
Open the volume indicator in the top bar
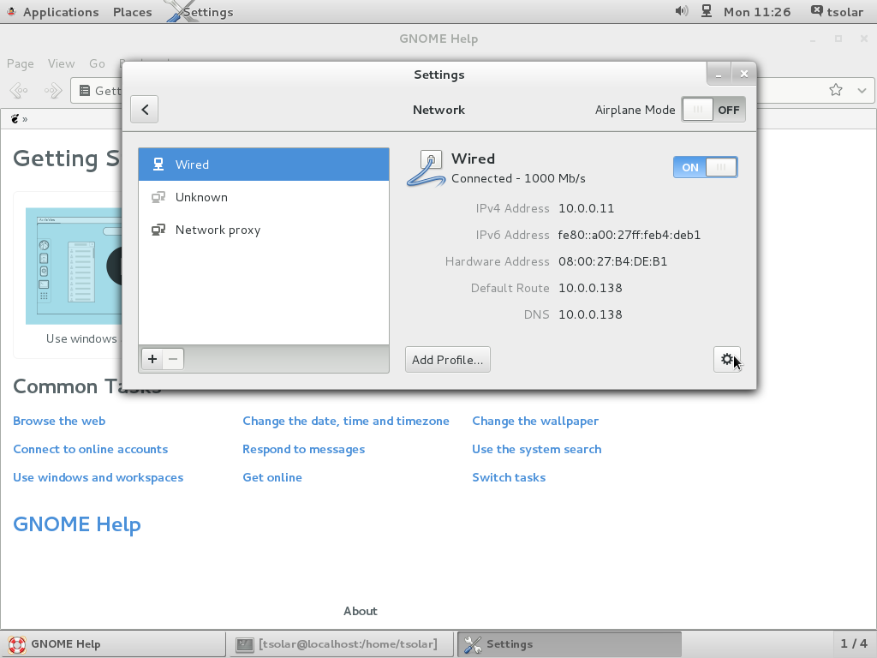[x=681, y=11]
